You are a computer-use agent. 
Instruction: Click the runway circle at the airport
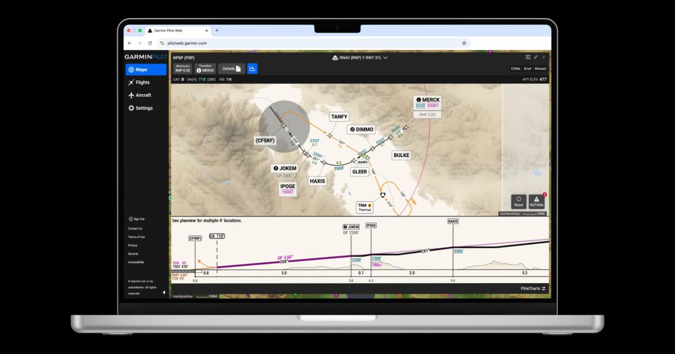pos(284,125)
